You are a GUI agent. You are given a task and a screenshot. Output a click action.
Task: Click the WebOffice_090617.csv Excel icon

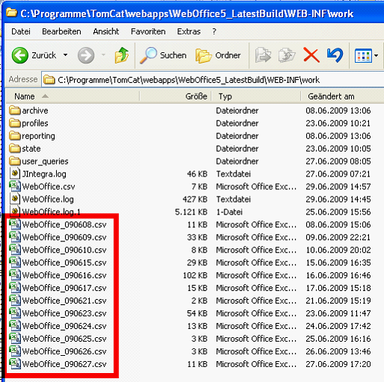pyautogui.click(x=15, y=287)
